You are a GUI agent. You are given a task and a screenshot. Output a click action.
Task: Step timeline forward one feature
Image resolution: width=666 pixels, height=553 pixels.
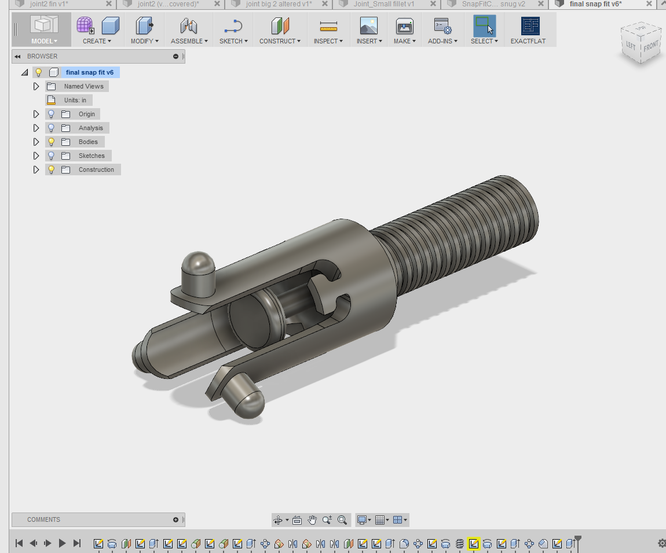47,543
